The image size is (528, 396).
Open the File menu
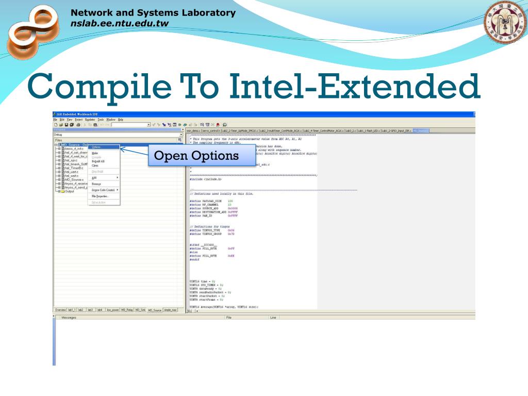55,120
